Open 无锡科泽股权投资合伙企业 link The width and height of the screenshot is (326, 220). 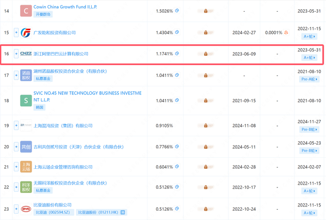[70, 183]
